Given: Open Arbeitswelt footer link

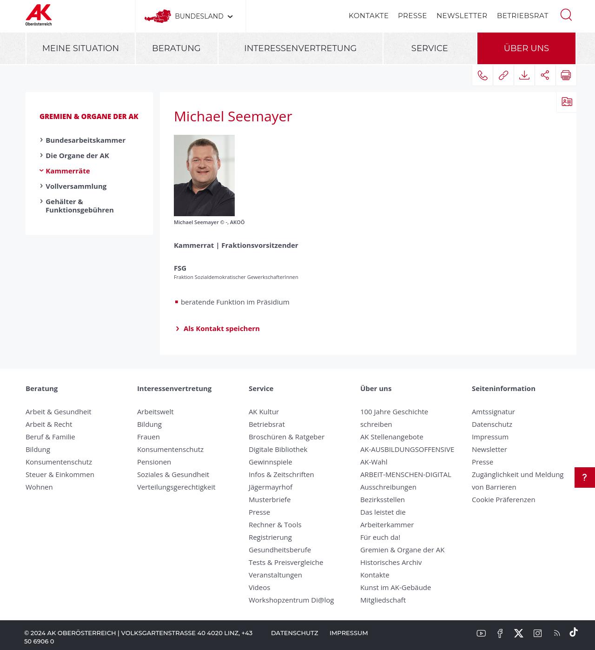Looking at the screenshot, I should pos(155,411).
